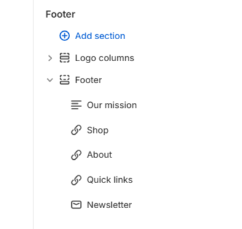Open the Quick links block
242x229 pixels.
110,180
